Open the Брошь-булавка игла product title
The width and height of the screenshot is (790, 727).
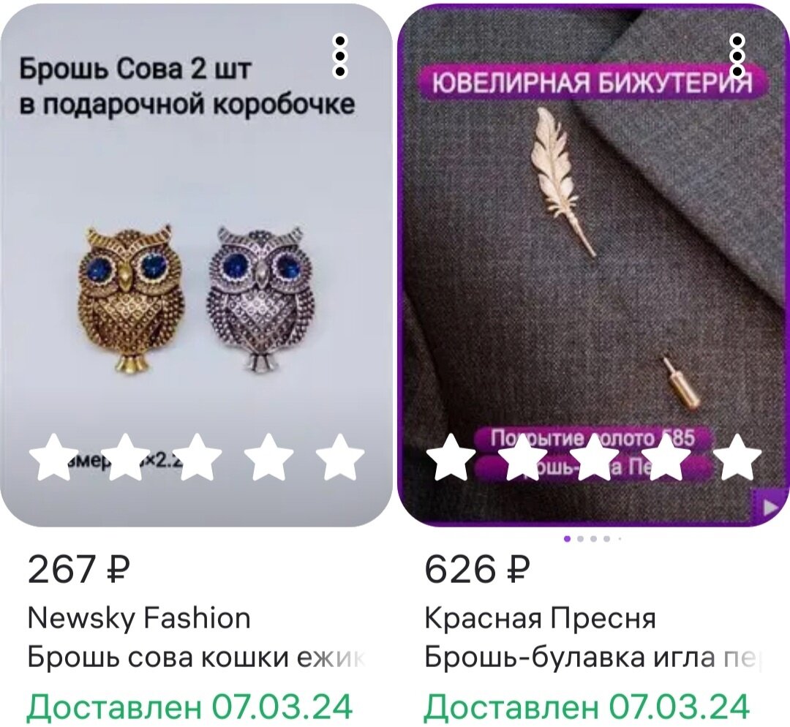pos(593,658)
